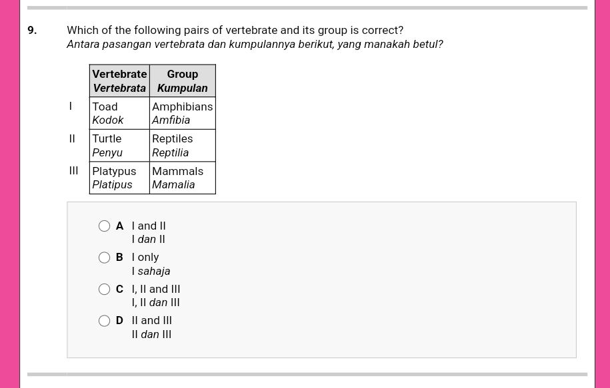610x388 pixels.
Task: Select radio button for answer A
Action: click(104, 226)
